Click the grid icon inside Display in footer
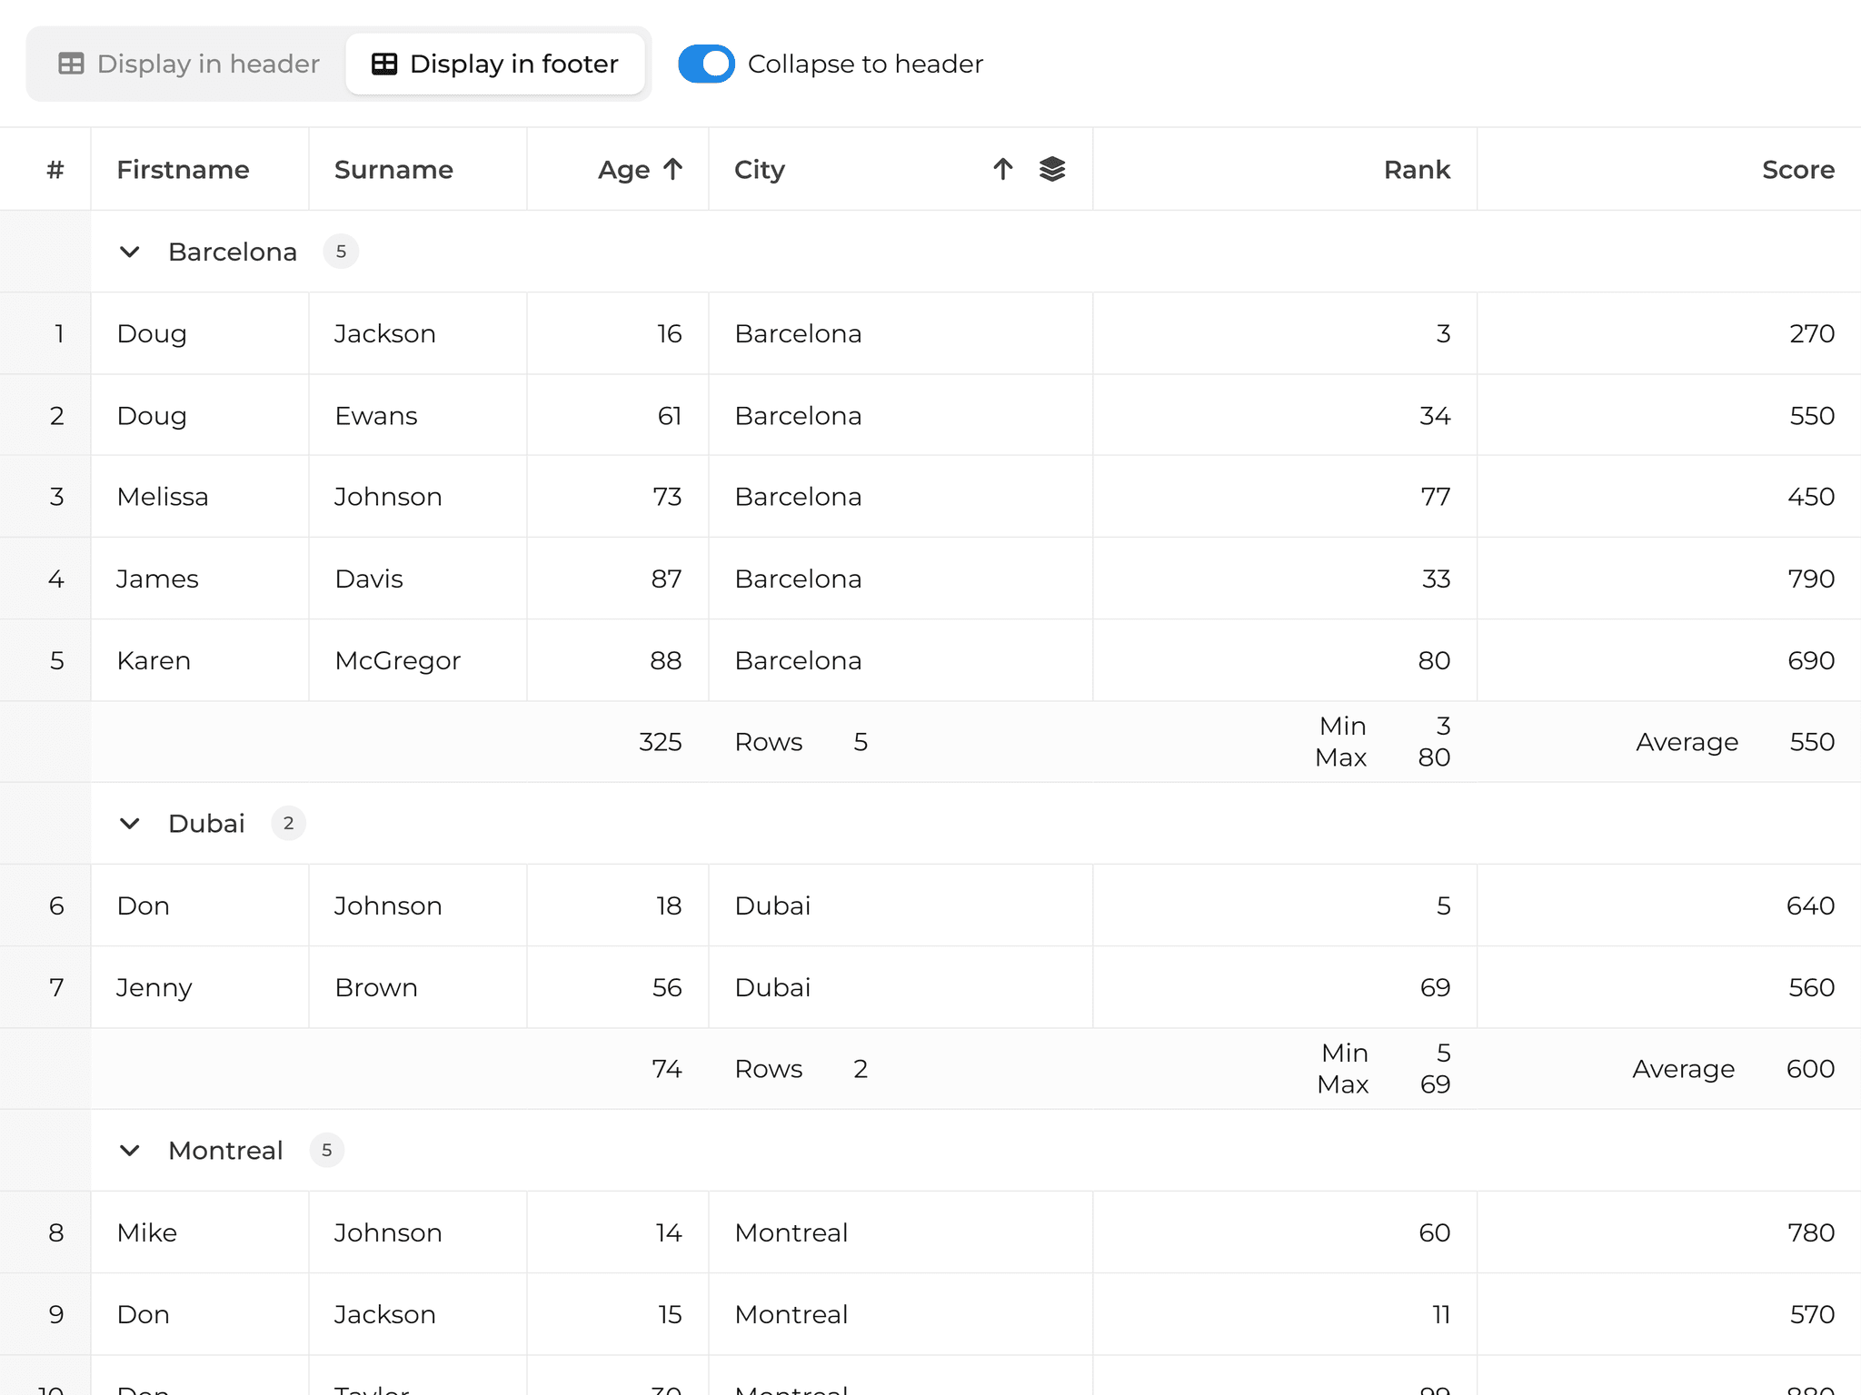 [383, 63]
